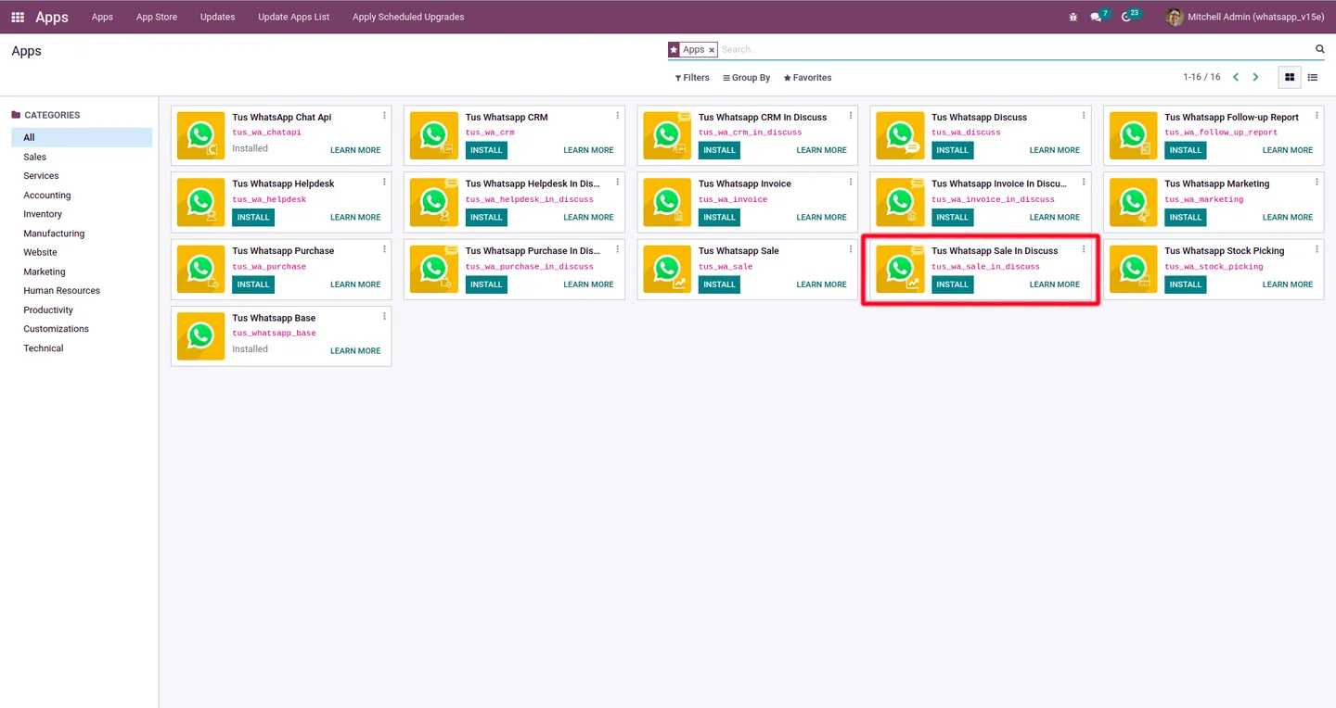Open kebab menu on Tus Whatsapp Discuss card
This screenshot has width=1336, height=708.
[1084, 116]
